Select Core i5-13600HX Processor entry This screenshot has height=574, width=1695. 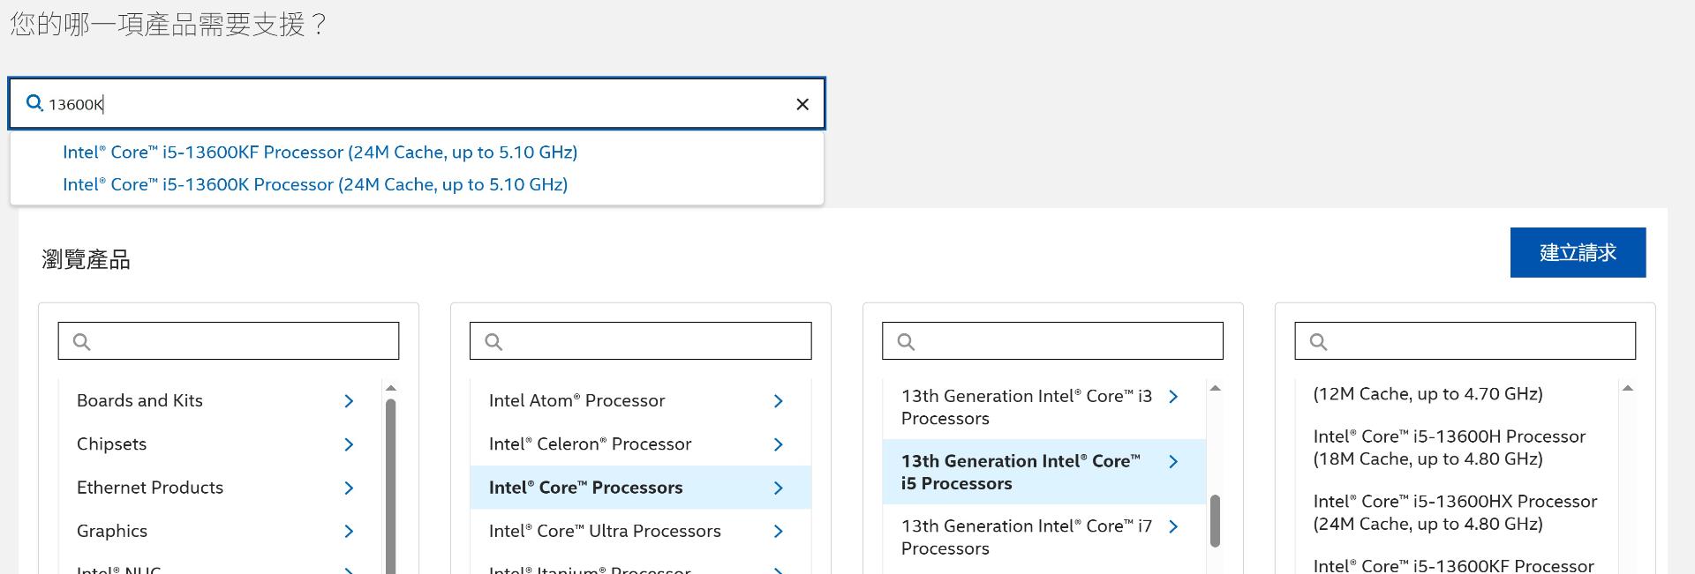click(1455, 512)
